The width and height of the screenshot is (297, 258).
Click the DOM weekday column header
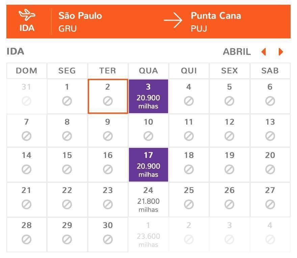(x=27, y=71)
